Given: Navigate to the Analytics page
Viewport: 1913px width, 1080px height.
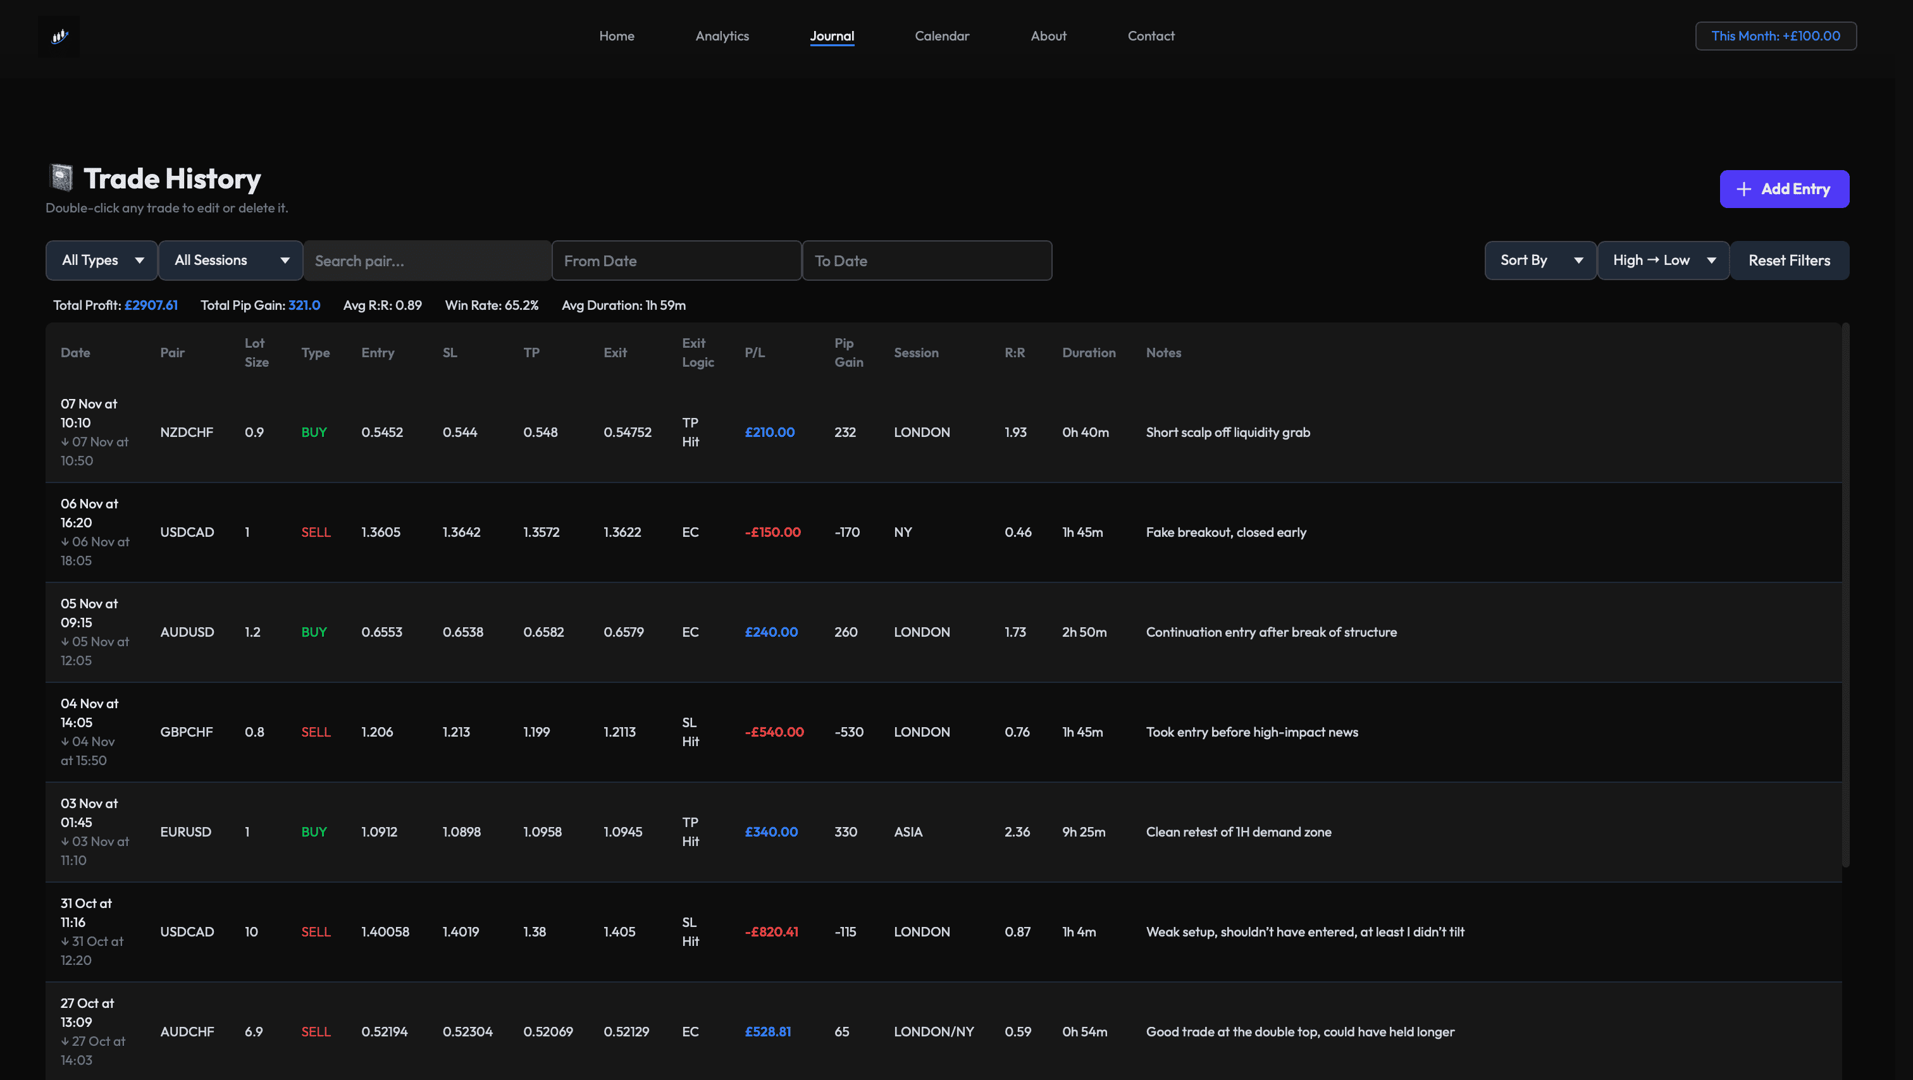Looking at the screenshot, I should (x=722, y=35).
